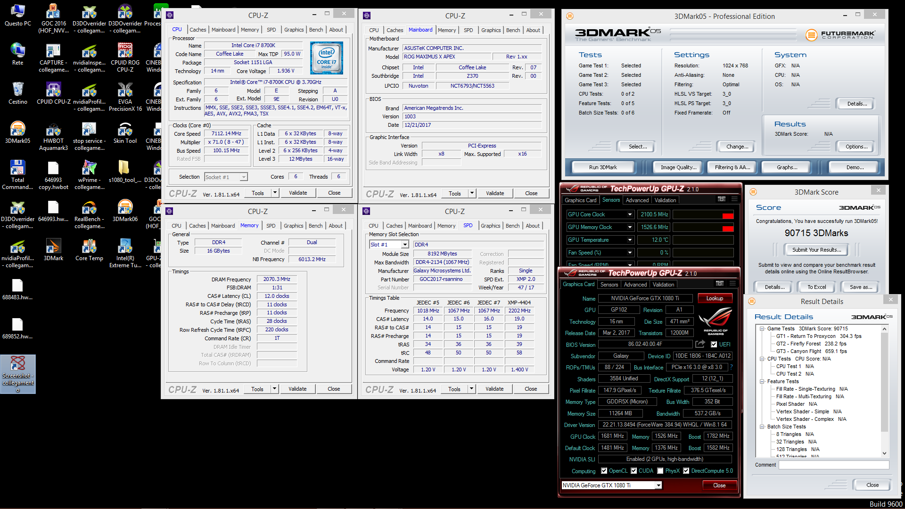Click the Run 3DMark button

click(x=603, y=167)
